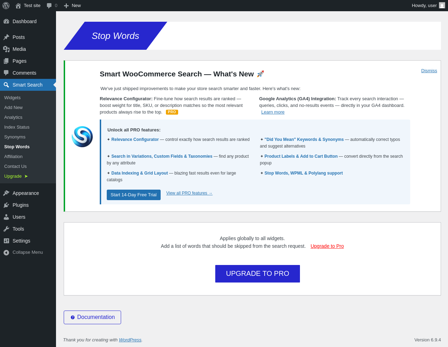Click the "Unlock all PRO features:" heading
This screenshot has height=347, width=448.
[x=134, y=130]
